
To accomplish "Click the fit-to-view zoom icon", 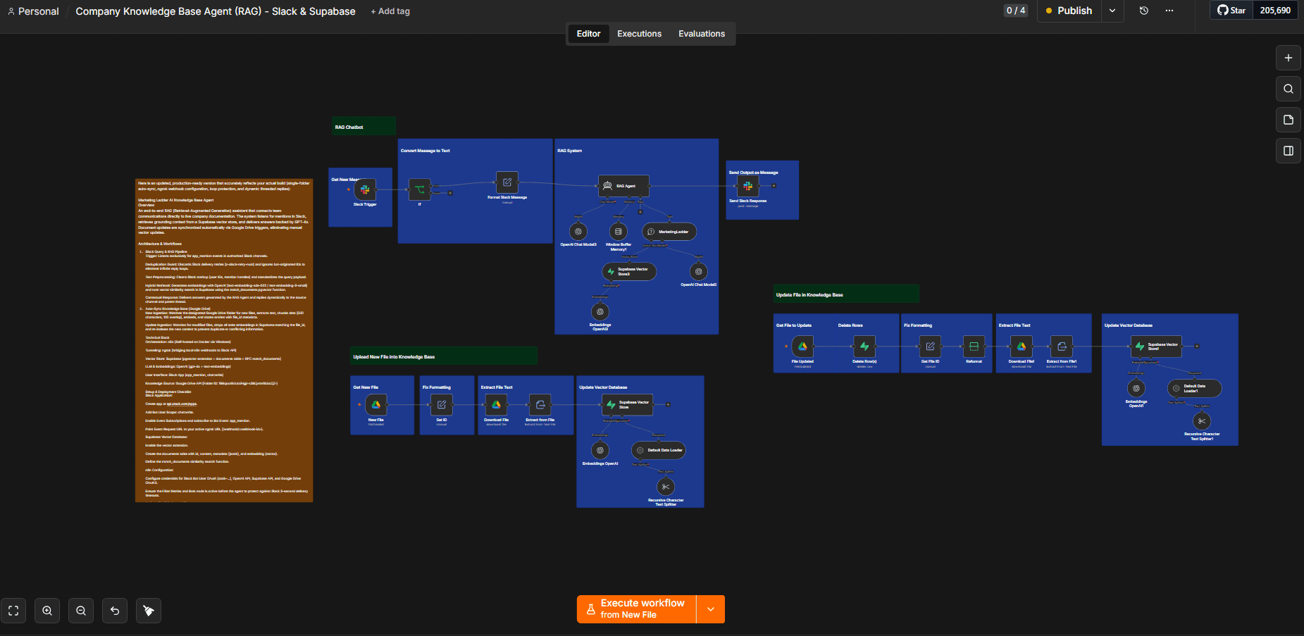I will pyautogui.click(x=13, y=611).
